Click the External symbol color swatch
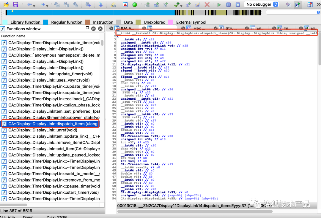321x218 pixels. click(171, 22)
